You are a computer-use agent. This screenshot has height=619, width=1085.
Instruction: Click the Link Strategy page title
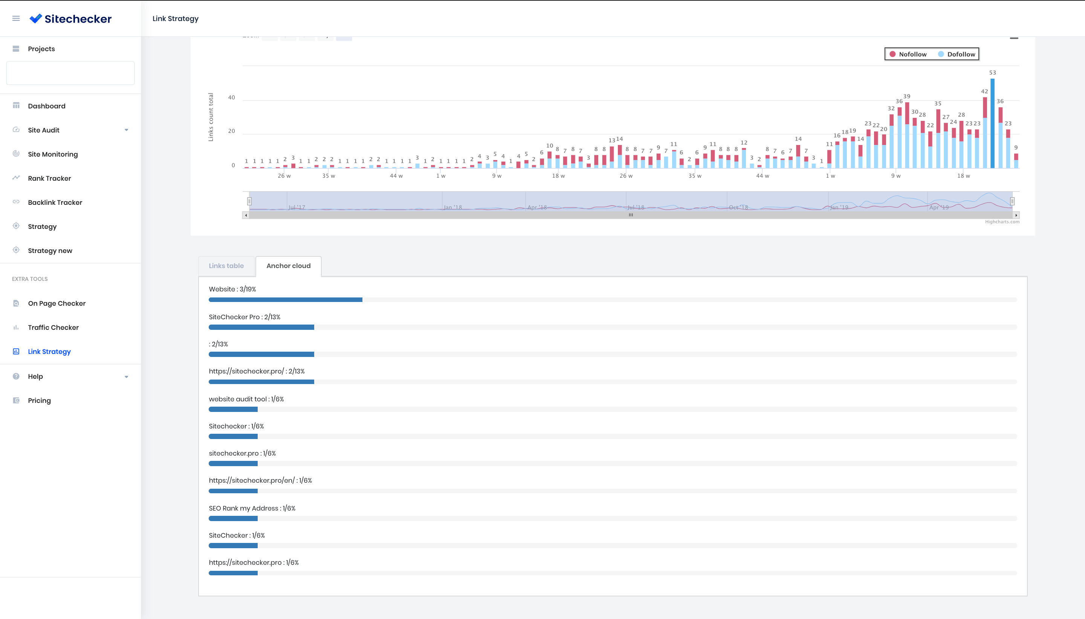click(x=176, y=19)
